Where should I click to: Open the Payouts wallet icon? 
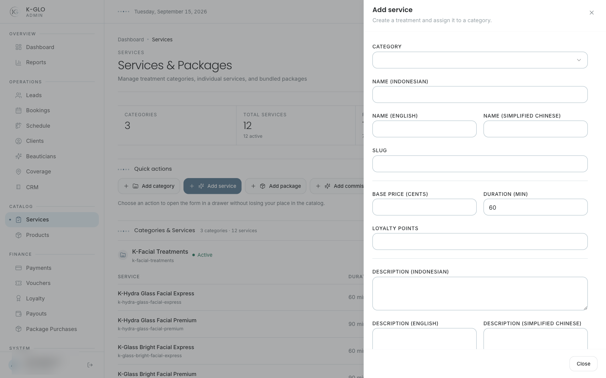[x=19, y=314]
